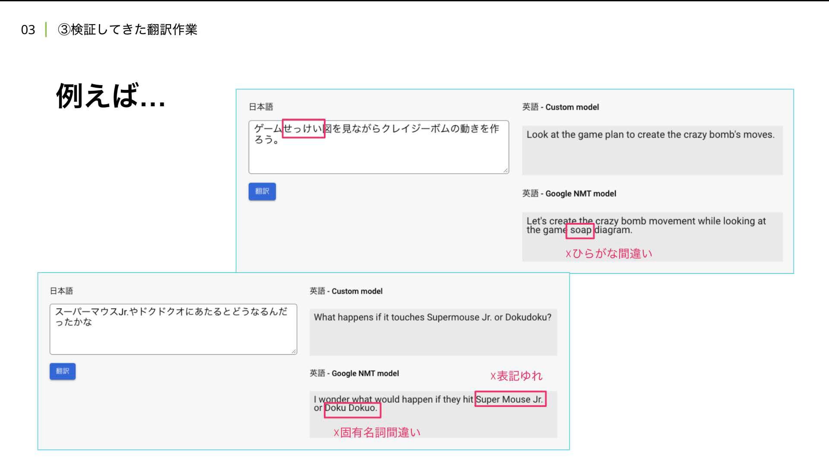Click the highlighted word soap
829x467 pixels.
[580, 230]
